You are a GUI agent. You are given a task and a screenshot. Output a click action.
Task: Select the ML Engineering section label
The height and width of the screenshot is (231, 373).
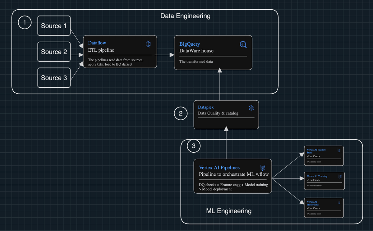[228, 211]
